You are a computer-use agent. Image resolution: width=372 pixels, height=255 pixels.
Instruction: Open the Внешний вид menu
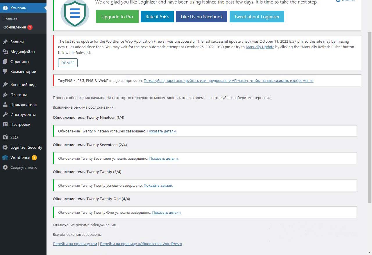coord(23,85)
